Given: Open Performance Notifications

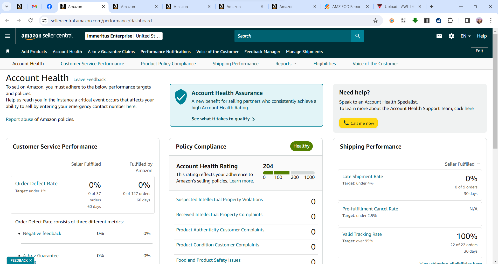Looking at the screenshot, I should [165, 52].
